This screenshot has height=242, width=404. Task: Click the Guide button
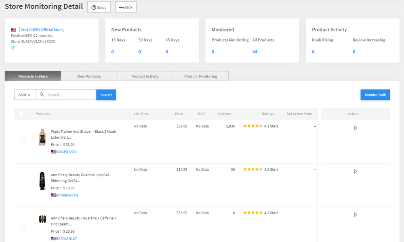point(99,7)
